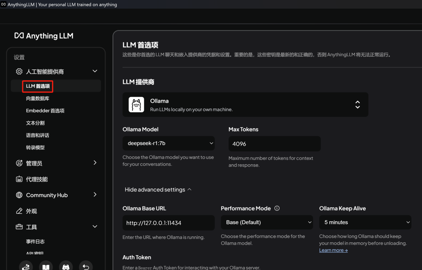
Task: Click the 工具 briefcase icon
Action: pyautogui.click(x=19, y=227)
